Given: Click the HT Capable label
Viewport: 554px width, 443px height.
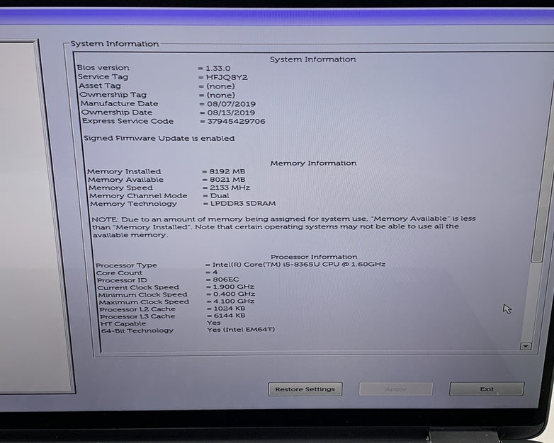Looking at the screenshot, I should click(x=123, y=323).
